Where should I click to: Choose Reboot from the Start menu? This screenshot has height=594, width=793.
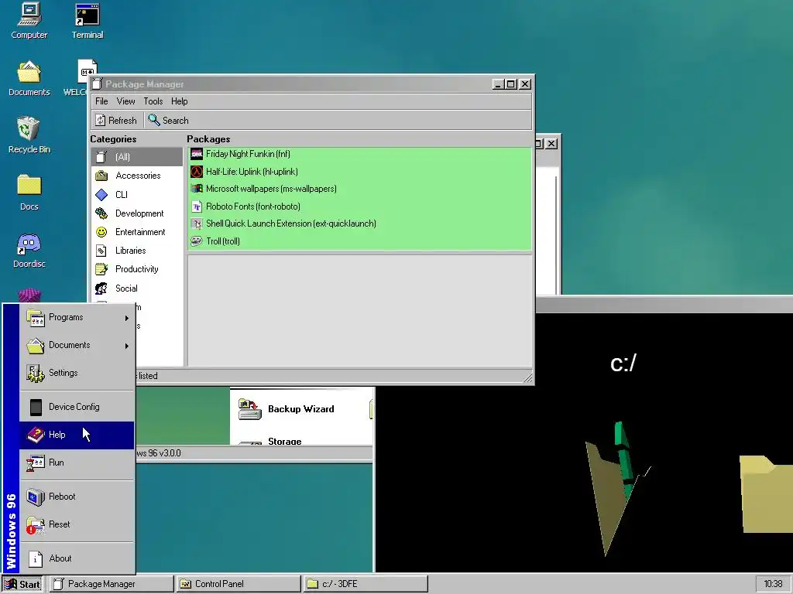77,497
